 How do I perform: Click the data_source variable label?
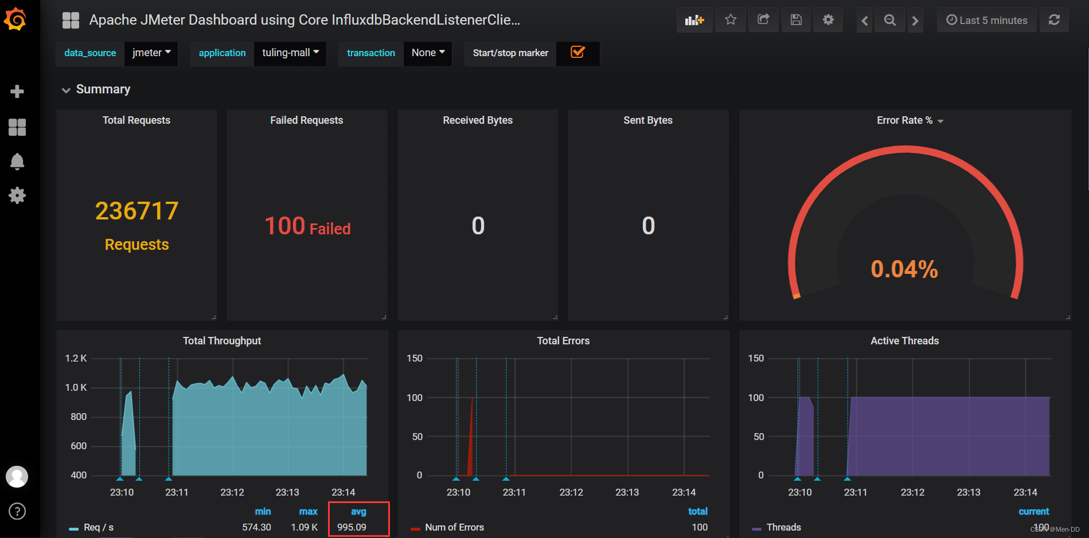click(x=90, y=53)
